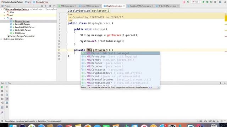Click Rerun green arrow in Run panel
Viewport: 227px width, 127px height.
2,87
